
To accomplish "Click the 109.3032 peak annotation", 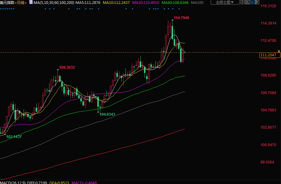I will click(67, 67).
